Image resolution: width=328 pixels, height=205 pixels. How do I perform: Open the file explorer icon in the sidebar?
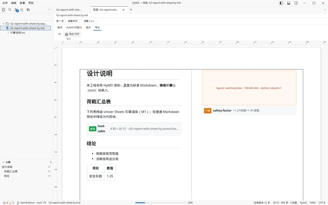click(x=4, y=9)
